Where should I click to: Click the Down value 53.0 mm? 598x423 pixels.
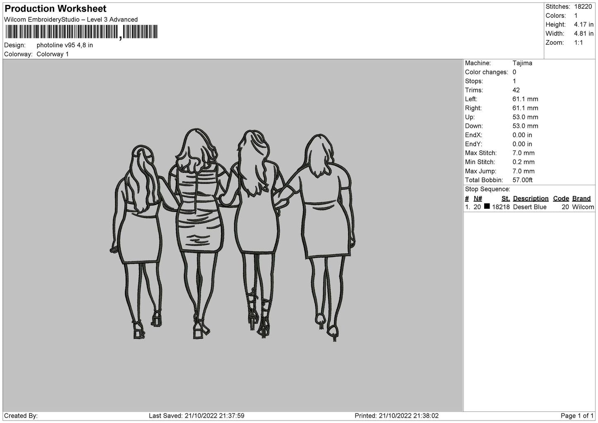pos(525,126)
